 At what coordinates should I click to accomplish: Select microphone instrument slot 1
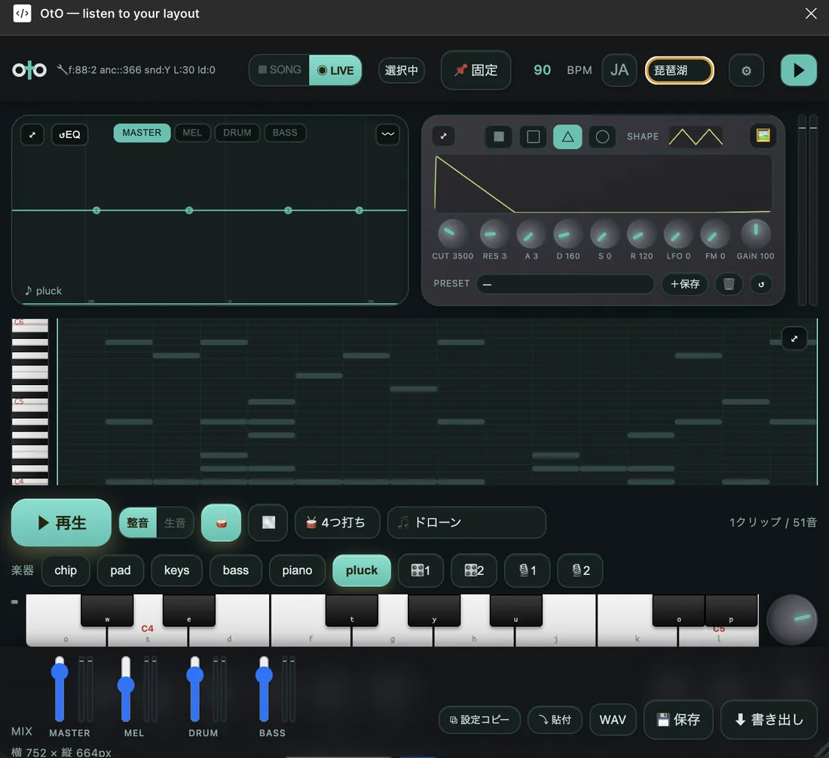point(527,570)
